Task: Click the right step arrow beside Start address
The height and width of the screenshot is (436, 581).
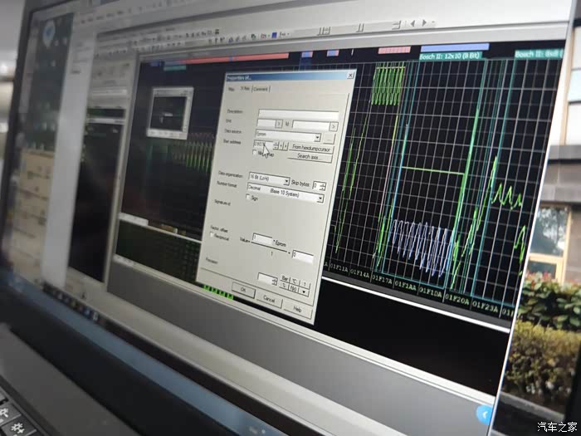Action: pyautogui.click(x=286, y=145)
